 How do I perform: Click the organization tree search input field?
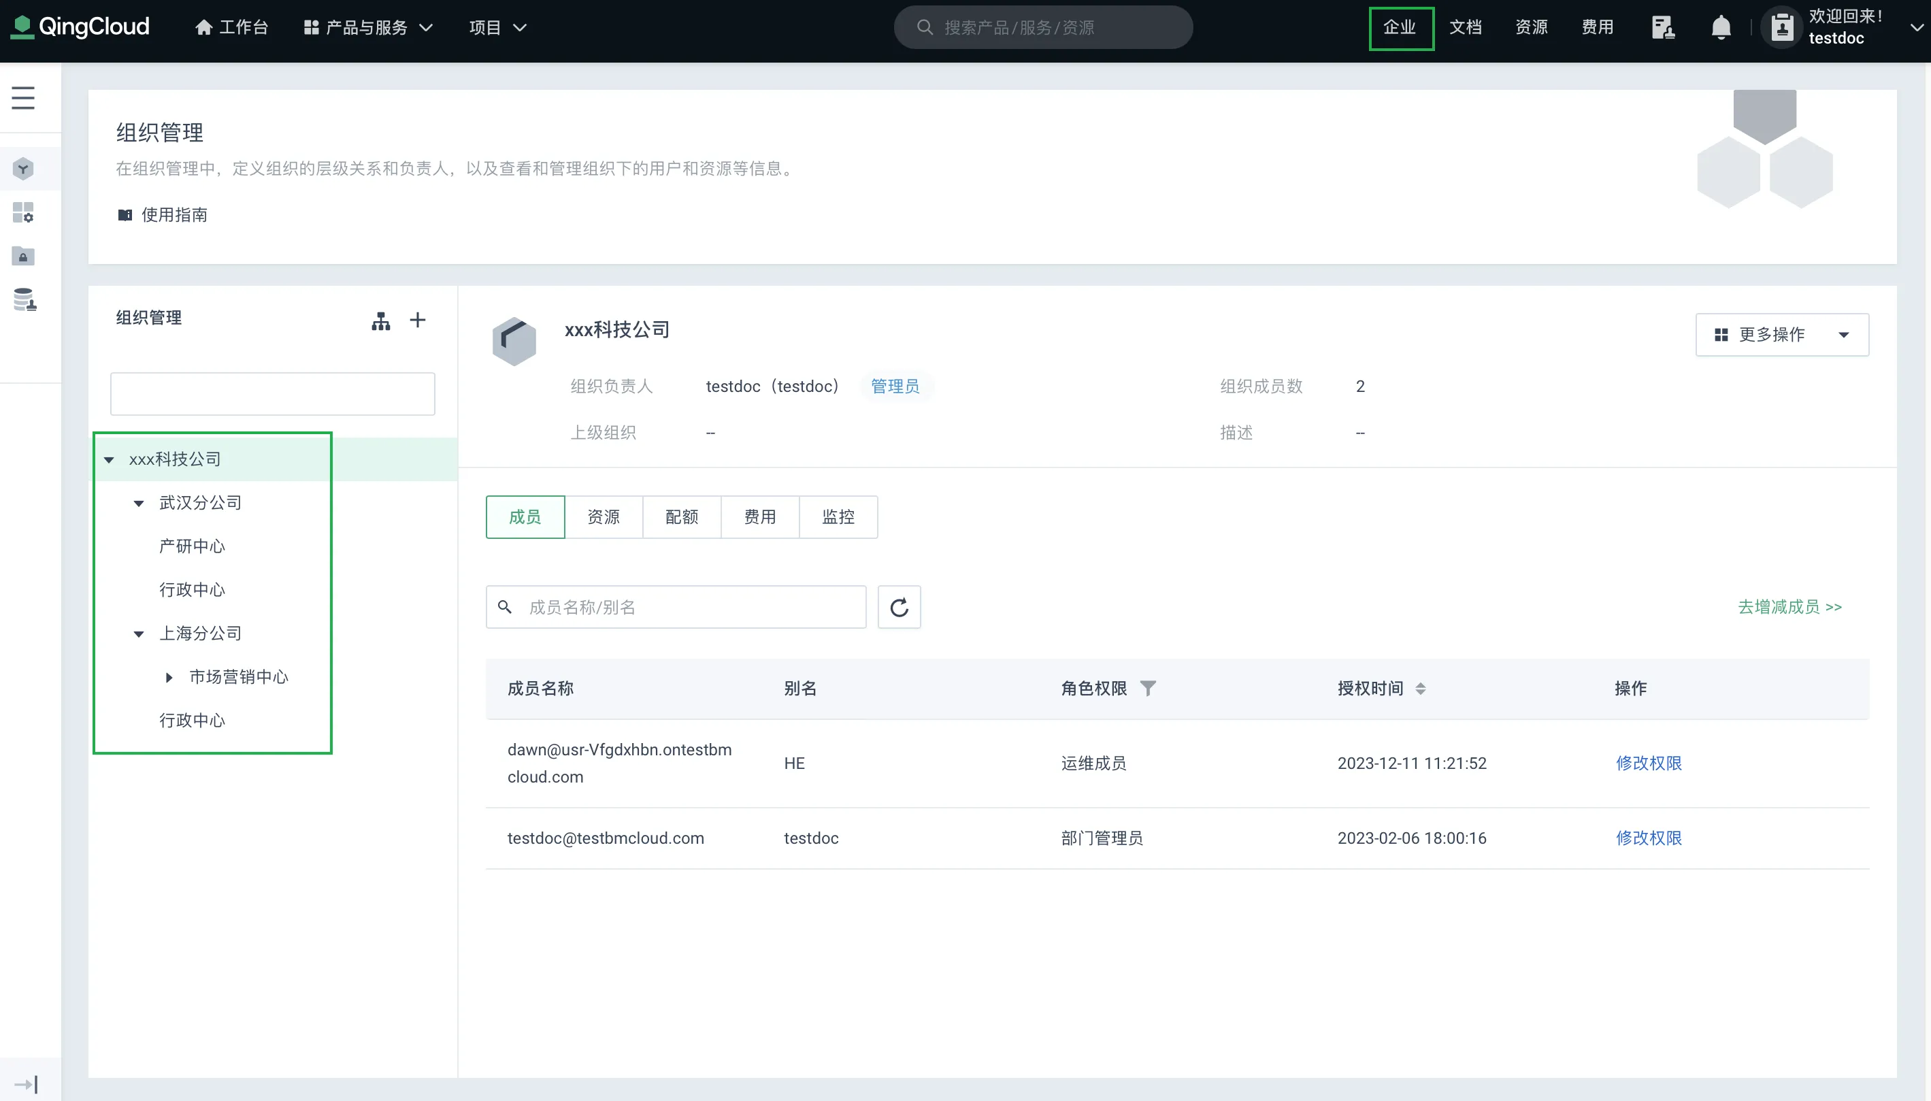[272, 393]
